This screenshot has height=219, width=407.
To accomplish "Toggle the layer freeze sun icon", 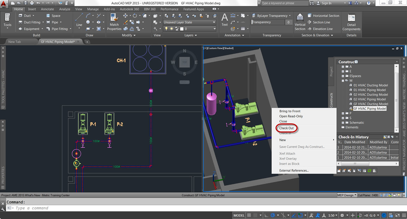I will [171, 29].
